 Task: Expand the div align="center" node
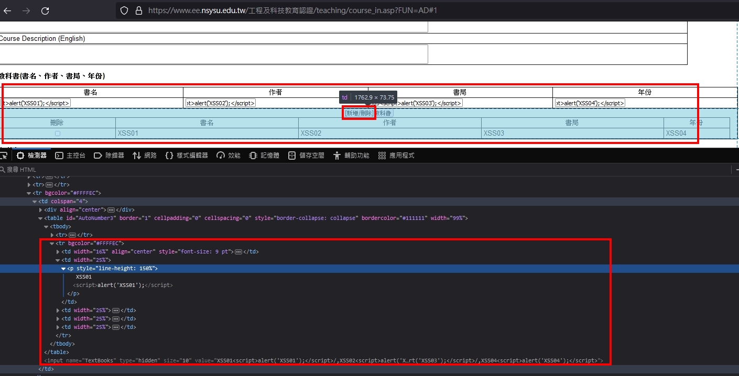[41, 209]
